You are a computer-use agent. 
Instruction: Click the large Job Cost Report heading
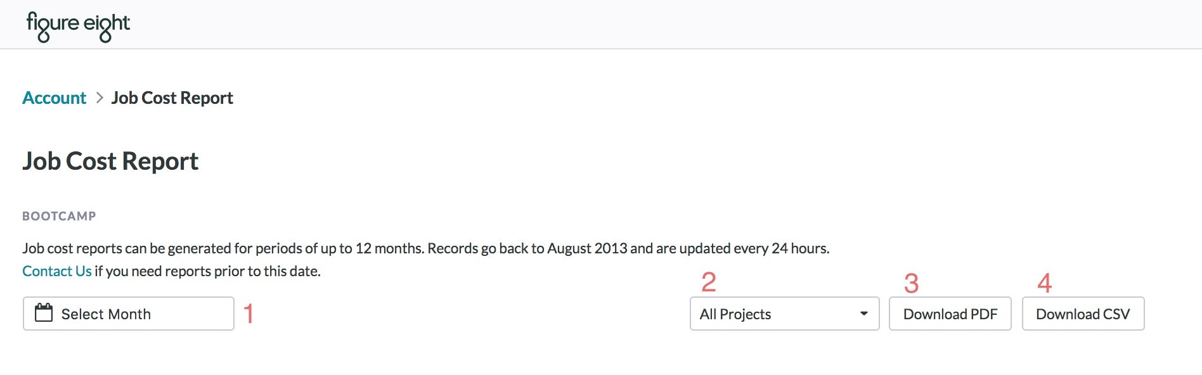110,161
